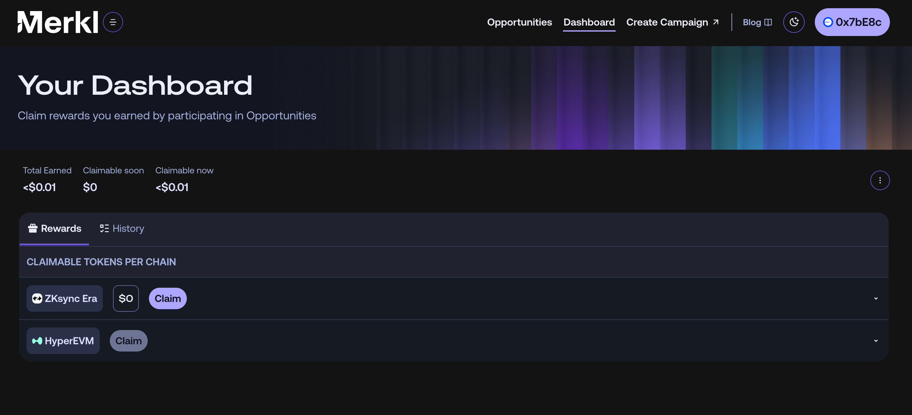Open the three-dot options menu
The height and width of the screenshot is (415, 912).
click(x=879, y=180)
